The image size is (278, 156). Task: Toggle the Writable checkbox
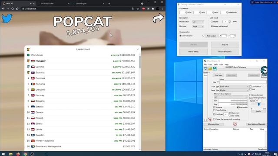pos(214,107)
